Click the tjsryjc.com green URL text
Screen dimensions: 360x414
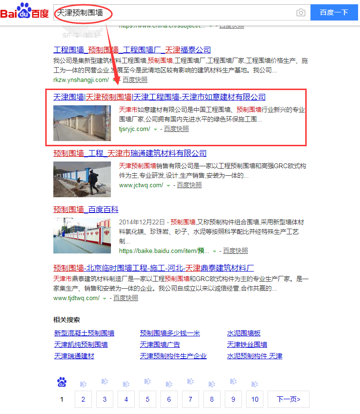coord(134,129)
